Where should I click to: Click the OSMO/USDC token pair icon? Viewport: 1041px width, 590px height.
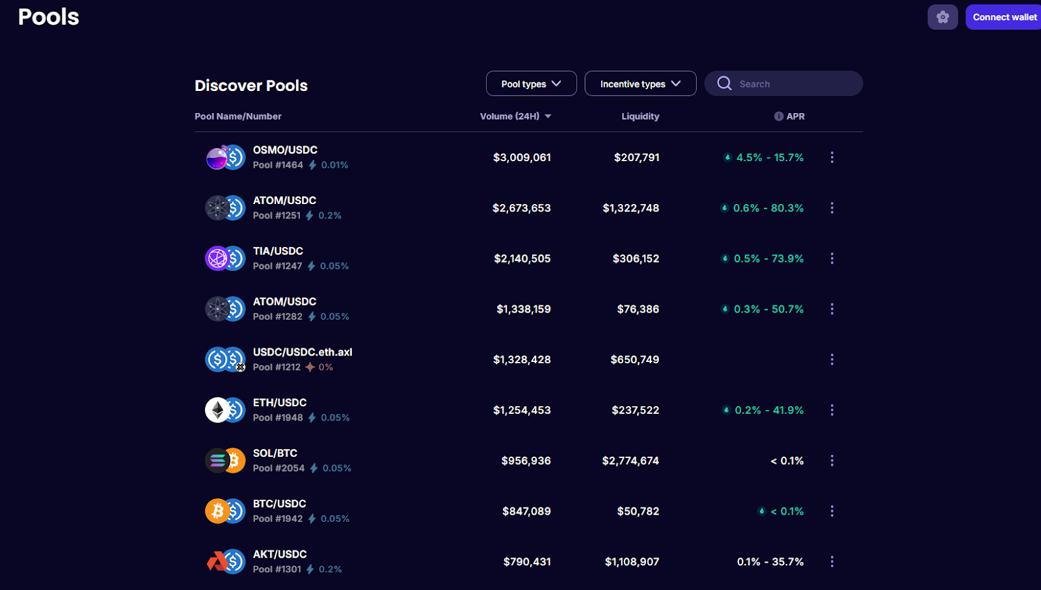pyautogui.click(x=225, y=157)
